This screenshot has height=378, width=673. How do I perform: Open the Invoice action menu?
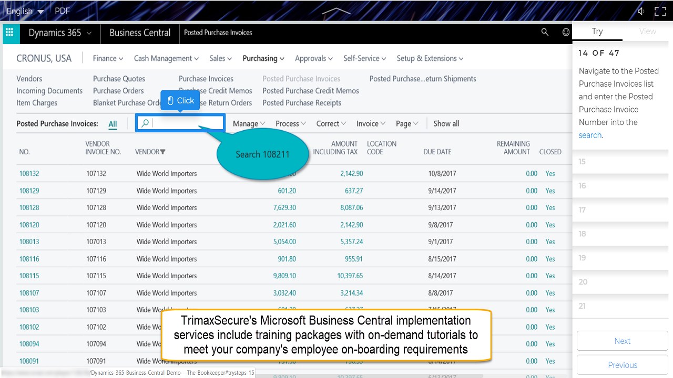pyautogui.click(x=371, y=124)
